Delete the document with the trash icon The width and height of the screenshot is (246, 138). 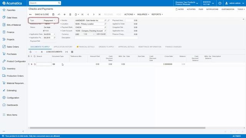point(70,15)
